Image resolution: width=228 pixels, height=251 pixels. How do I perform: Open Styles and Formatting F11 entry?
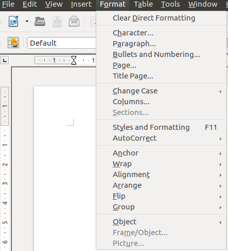pyautogui.click(x=161, y=127)
